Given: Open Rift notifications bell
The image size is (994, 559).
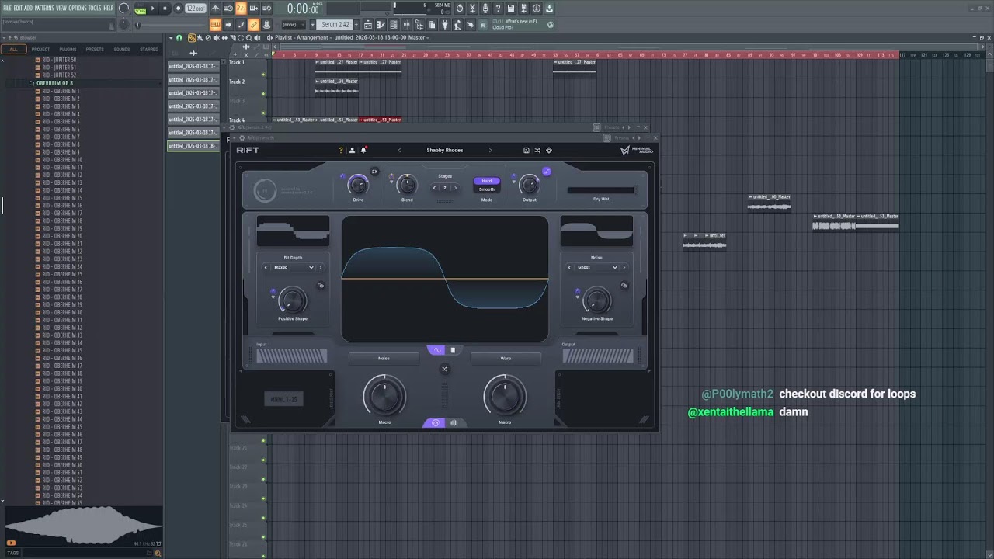Looking at the screenshot, I should click(x=363, y=150).
